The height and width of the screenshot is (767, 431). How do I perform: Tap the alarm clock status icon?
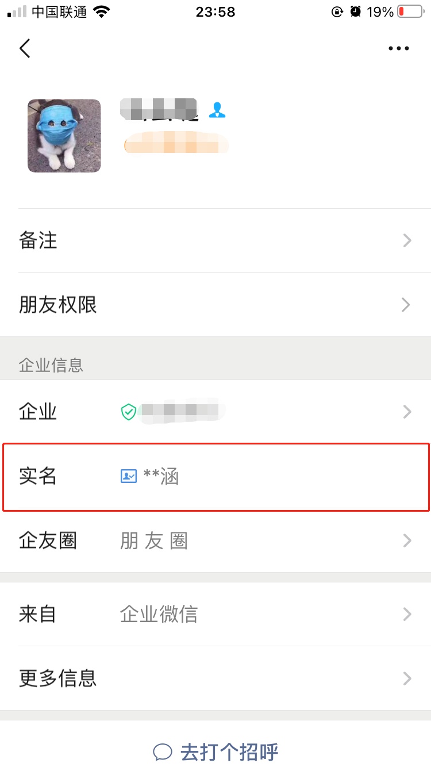pyautogui.click(x=356, y=11)
